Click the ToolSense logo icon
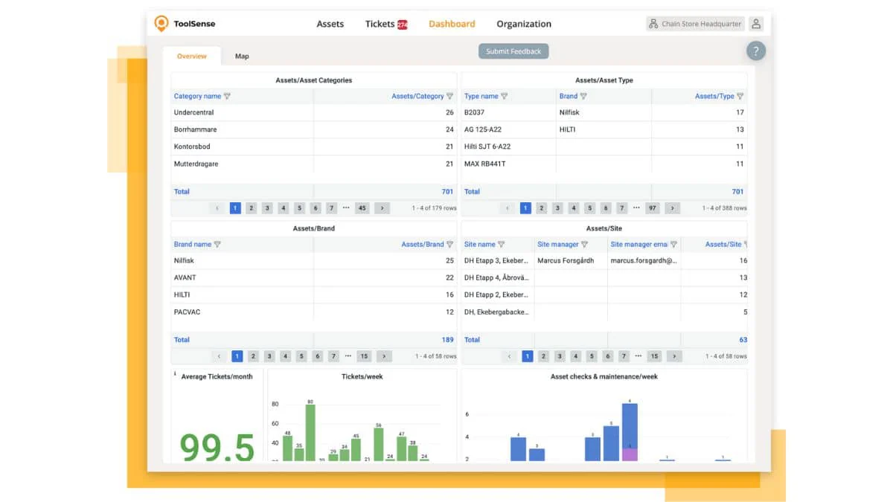893x502 pixels. [161, 24]
